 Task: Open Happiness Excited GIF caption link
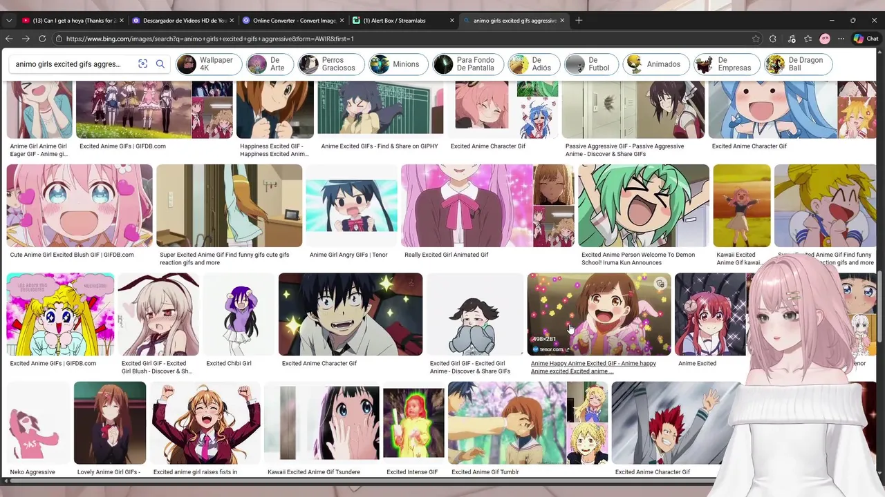(274, 150)
